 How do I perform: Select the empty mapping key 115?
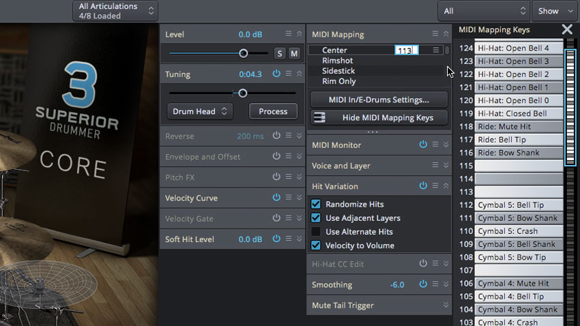(x=519, y=166)
